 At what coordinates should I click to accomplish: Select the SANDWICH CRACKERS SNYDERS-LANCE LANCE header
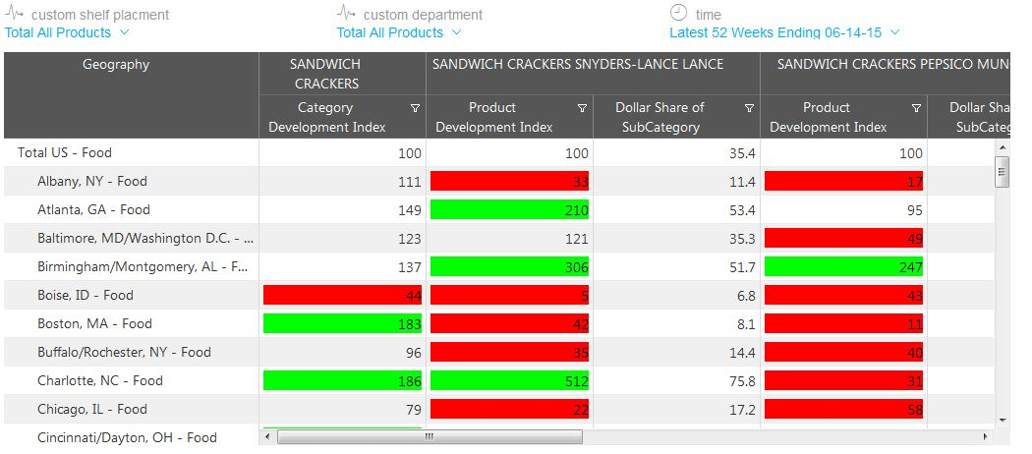coord(578,65)
